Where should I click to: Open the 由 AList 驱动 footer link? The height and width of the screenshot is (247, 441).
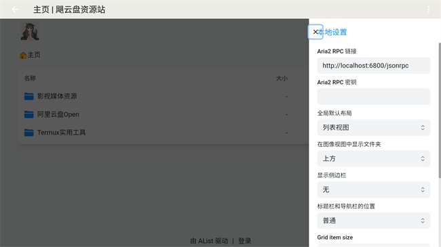tap(209, 241)
